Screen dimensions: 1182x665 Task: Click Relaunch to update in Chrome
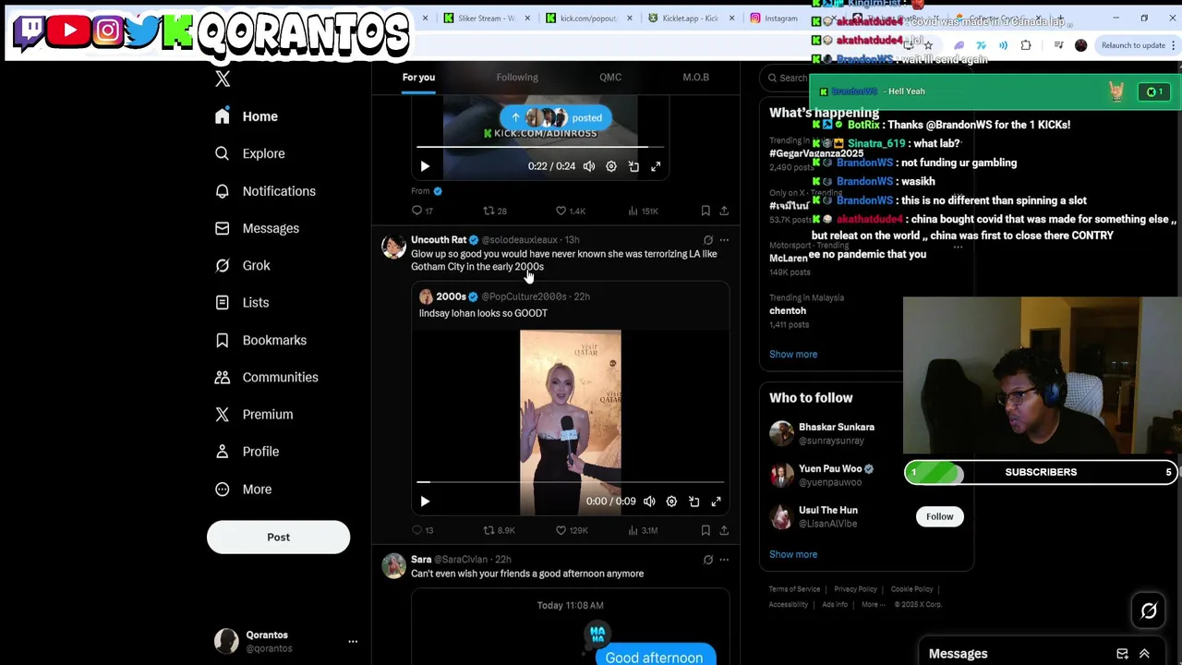[x=1133, y=45]
